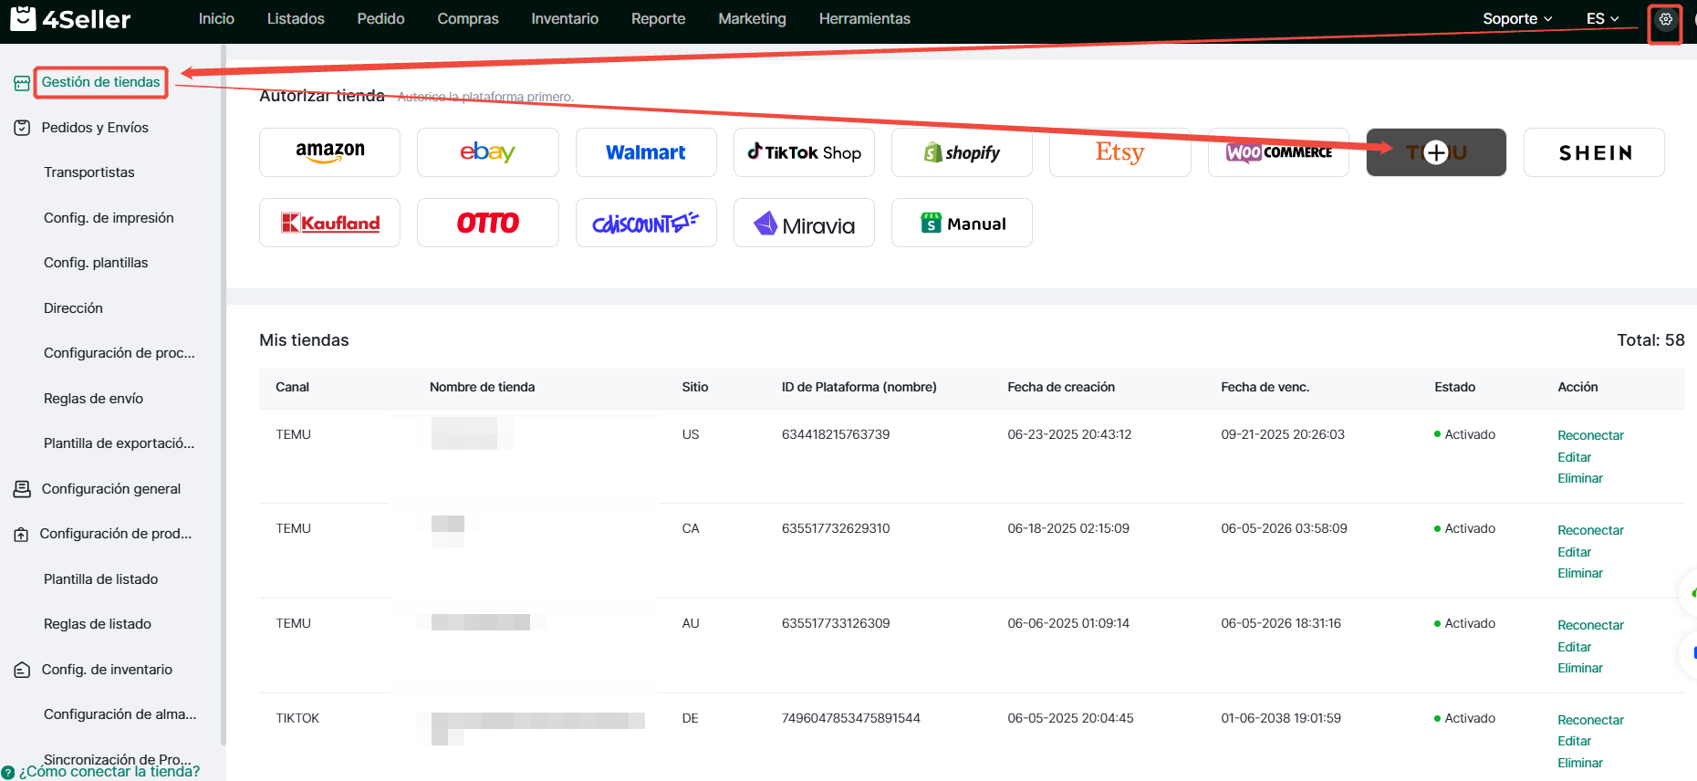Screen dimensions: 1697x781
Task: Open the Marketing menu
Action: click(x=752, y=18)
